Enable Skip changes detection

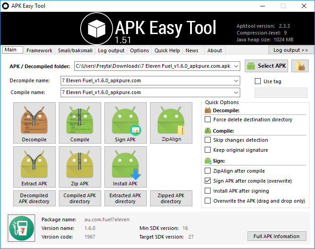pyautogui.click(x=207, y=139)
